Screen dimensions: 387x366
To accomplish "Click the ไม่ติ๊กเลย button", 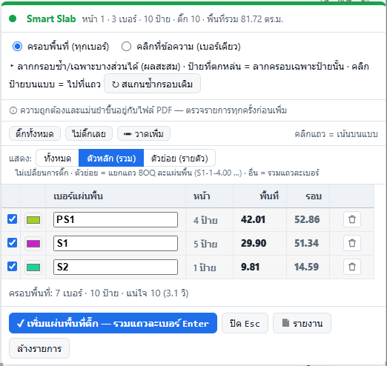I will (x=89, y=134).
